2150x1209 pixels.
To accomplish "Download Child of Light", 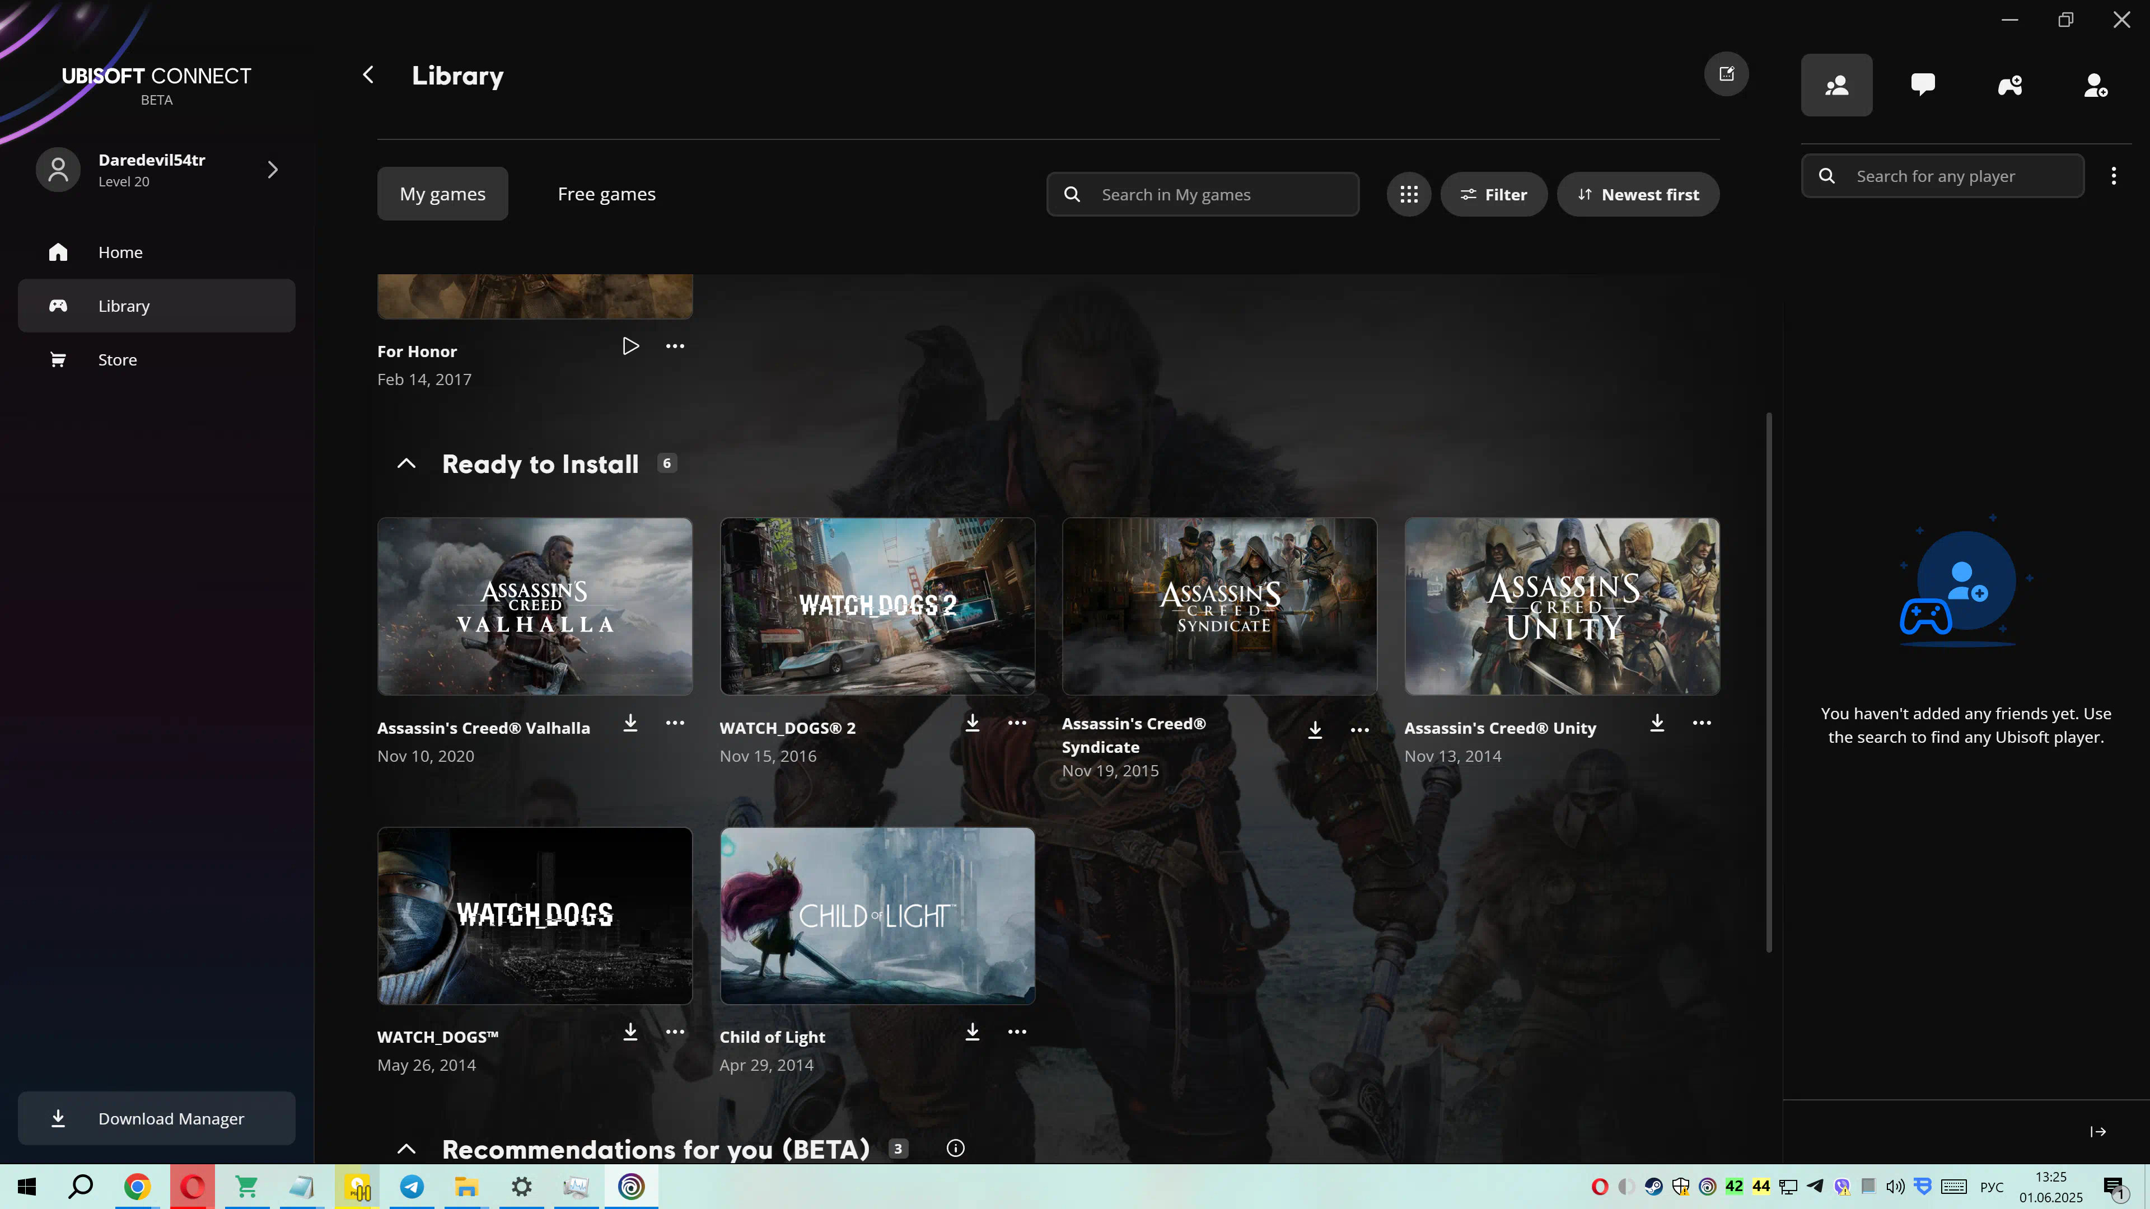I will tap(973, 1032).
